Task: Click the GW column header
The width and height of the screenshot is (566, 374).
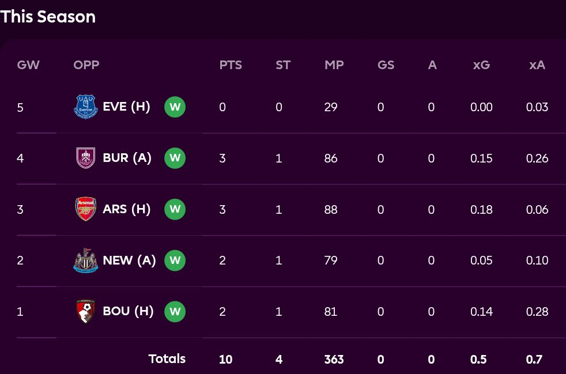Action: (28, 65)
